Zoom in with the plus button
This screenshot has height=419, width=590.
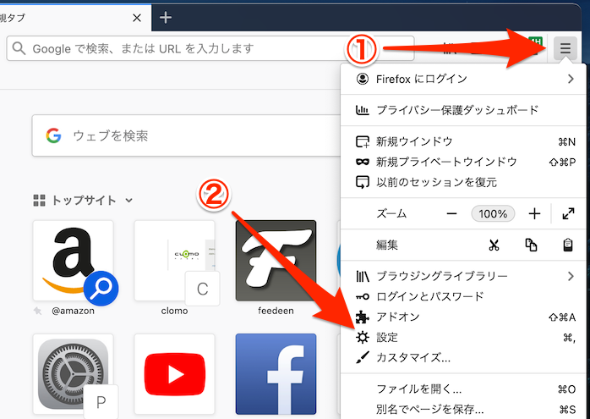534,214
